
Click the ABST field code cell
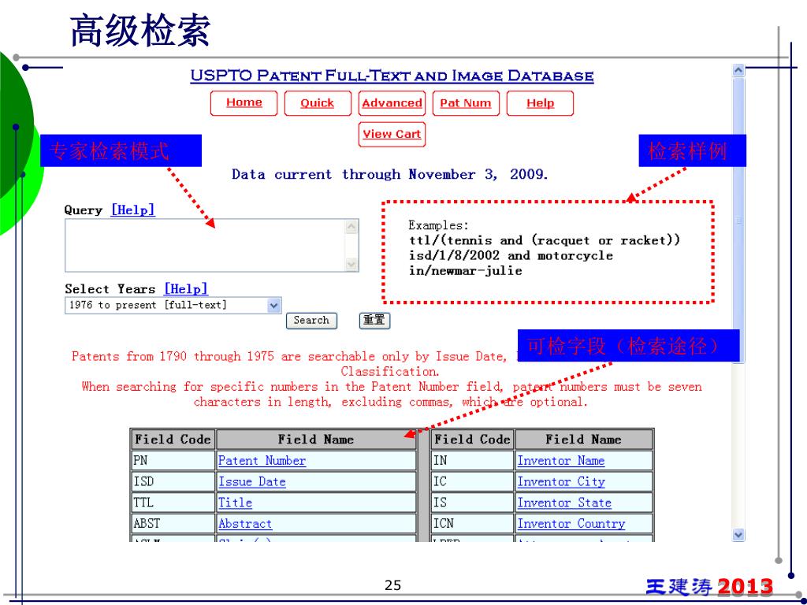click(173, 524)
